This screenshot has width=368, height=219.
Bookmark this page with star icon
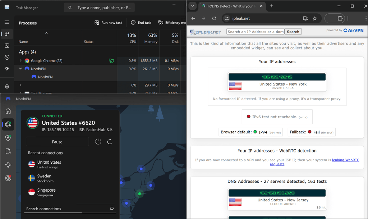[x=315, y=18]
